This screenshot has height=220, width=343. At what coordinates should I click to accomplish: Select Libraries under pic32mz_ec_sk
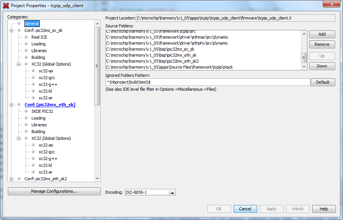pos(39,51)
